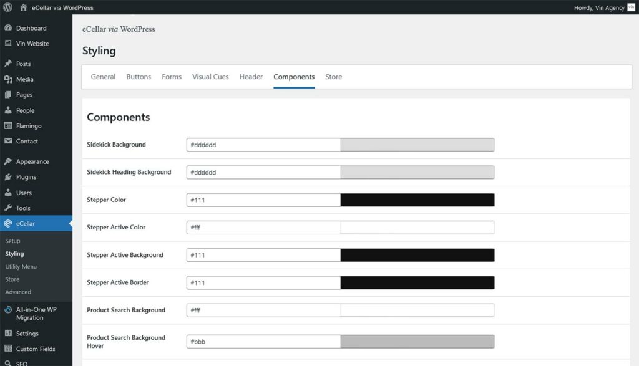Click the Stepper Color black swatch
Viewport: 639px width, 366px height.
tap(417, 200)
